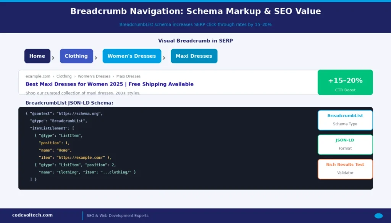This screenshot has height=223, width=391.
Task: Open the "Best Maxi Dresses for Women 2025" link
Action: coord(109,84)
